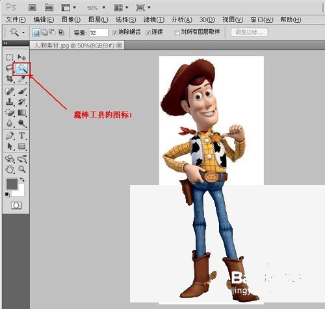This screenshot has width=325, height=309.
Task: Click the Ps application logo
Action: click(x=10, y=8)
